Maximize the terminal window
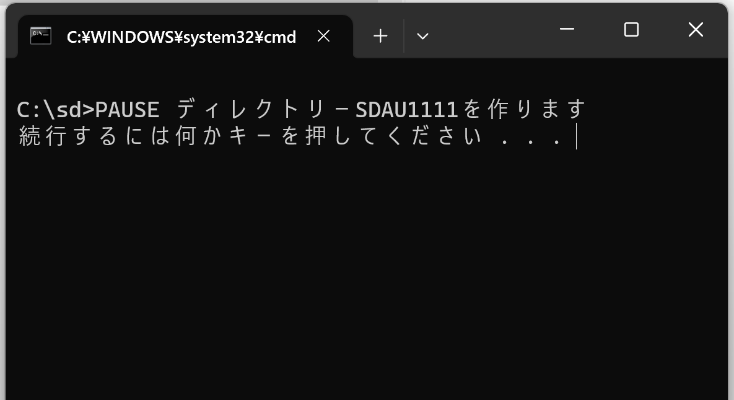Image resolution: width=734 pixels, height=400 pixels. [631, 30]
